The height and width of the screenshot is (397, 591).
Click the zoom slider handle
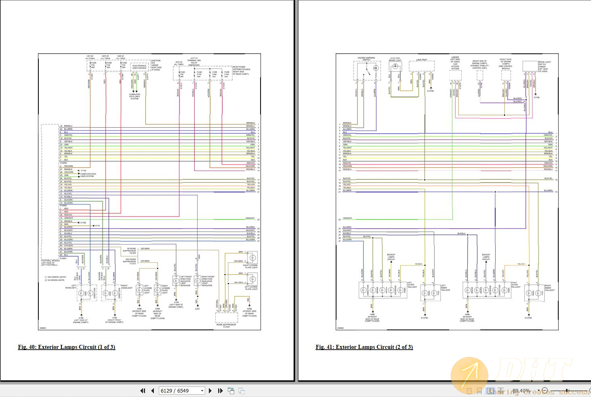pyautogui.click(x=567, y=391)
